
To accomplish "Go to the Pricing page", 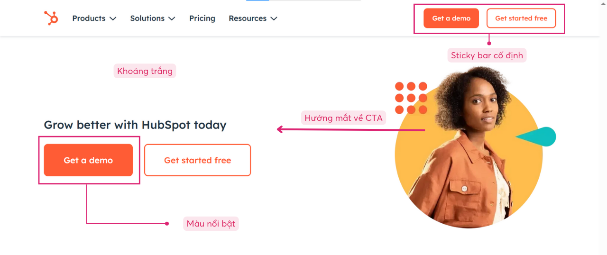I will click(202, 18).
